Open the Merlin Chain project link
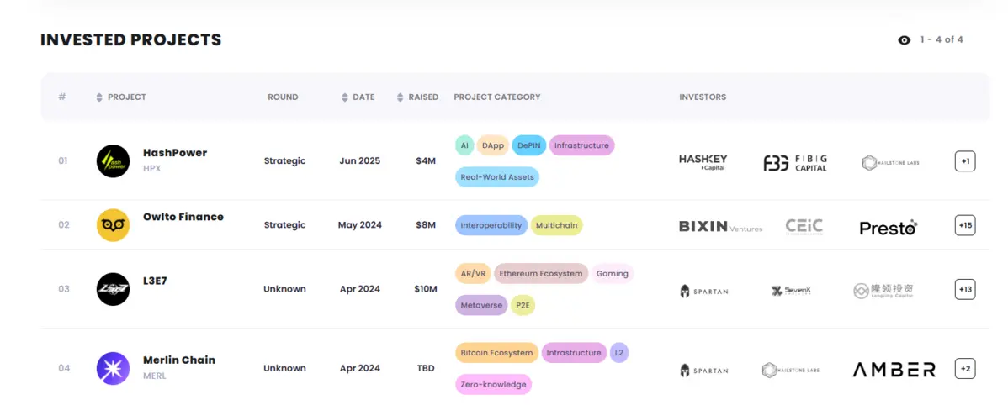1008x405 pixels. pos(179,360)
